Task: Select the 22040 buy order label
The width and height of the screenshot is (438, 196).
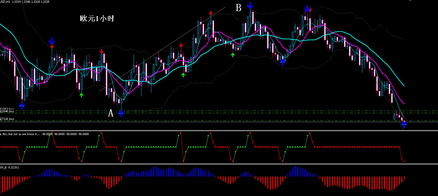Action: pos(7,112)
